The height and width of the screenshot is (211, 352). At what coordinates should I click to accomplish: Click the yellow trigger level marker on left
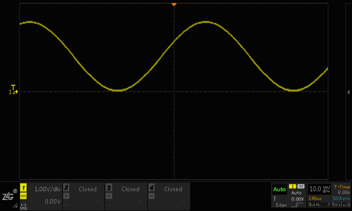(13, 90)
